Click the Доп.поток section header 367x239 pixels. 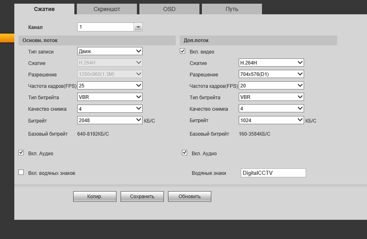coord(258,40)
